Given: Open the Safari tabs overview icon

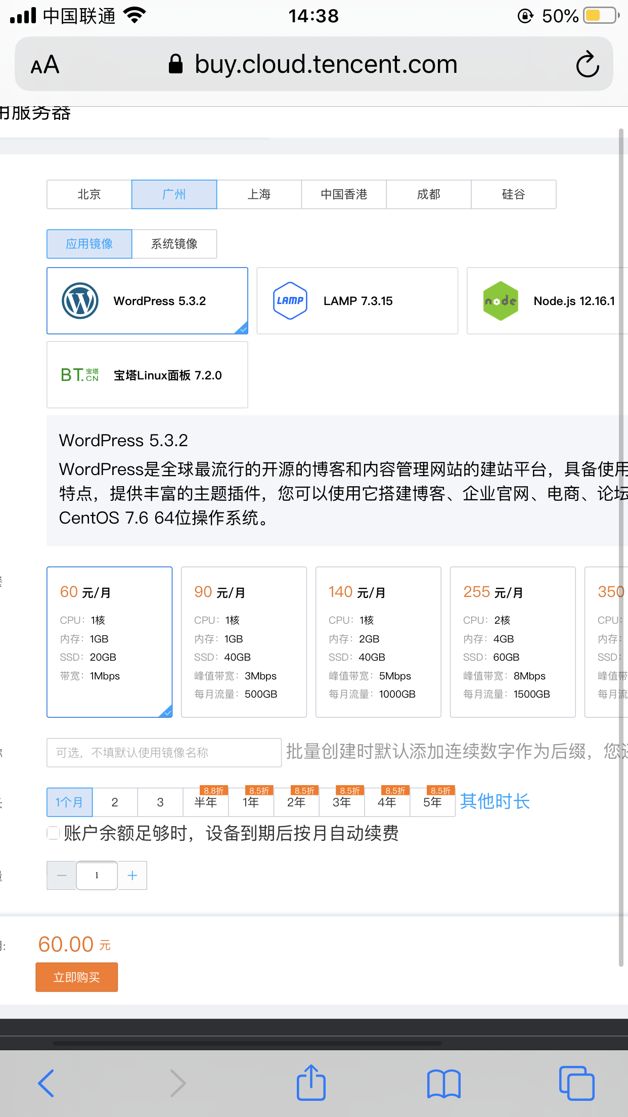Looking at the screenshot, I should (576, 1083).
